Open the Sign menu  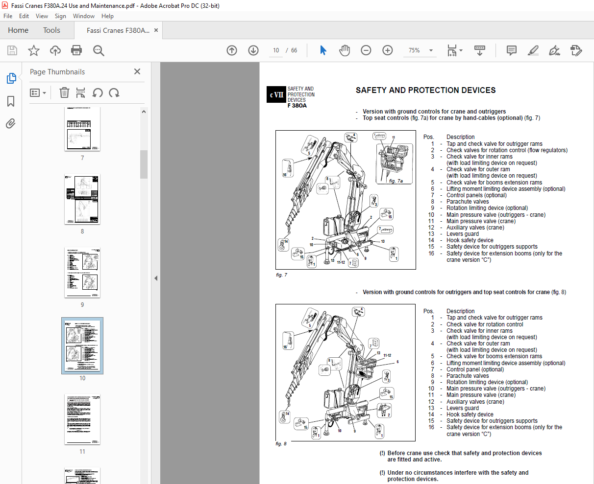click(x=60, y=16)
